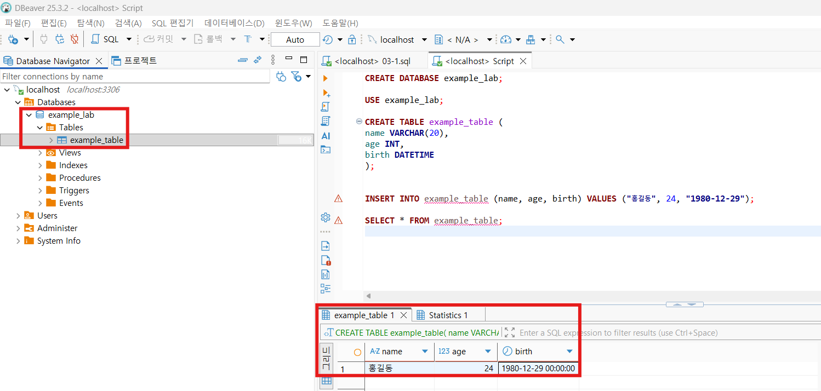Expand the Views folder in the navigator
821x391 pixels.
40,153
